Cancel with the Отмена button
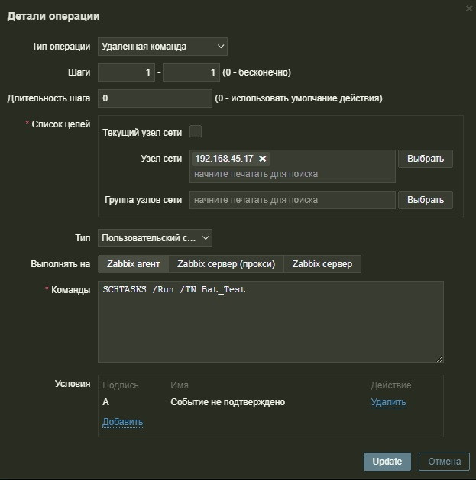476x480 pixels. coord(444,462)
